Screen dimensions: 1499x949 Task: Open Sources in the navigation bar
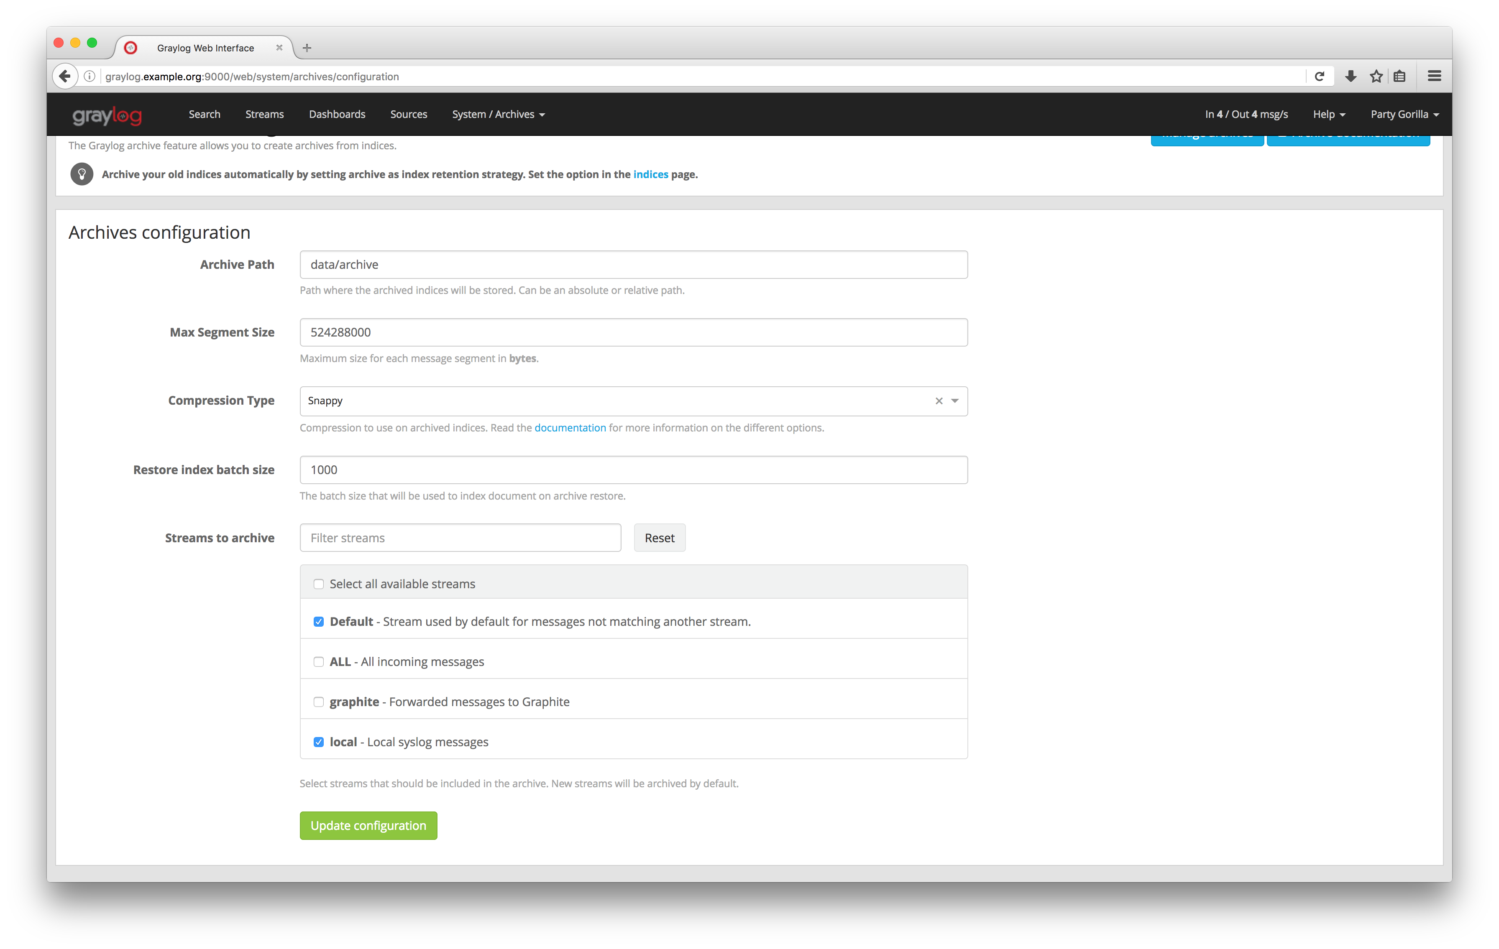[408, 115]
